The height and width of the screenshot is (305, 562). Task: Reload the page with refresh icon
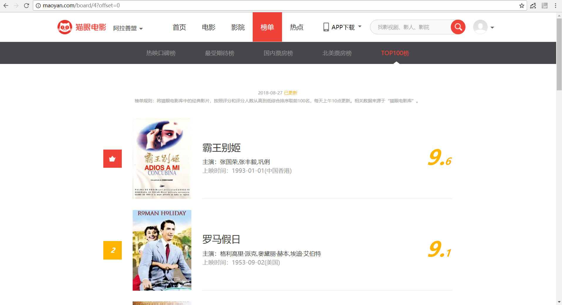coord(26,6)
